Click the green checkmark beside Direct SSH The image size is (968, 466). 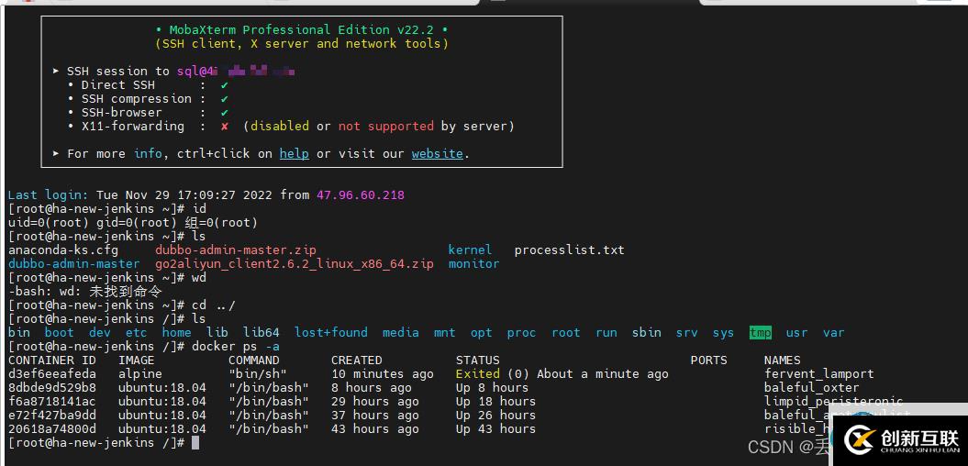[x=225, y=85]
